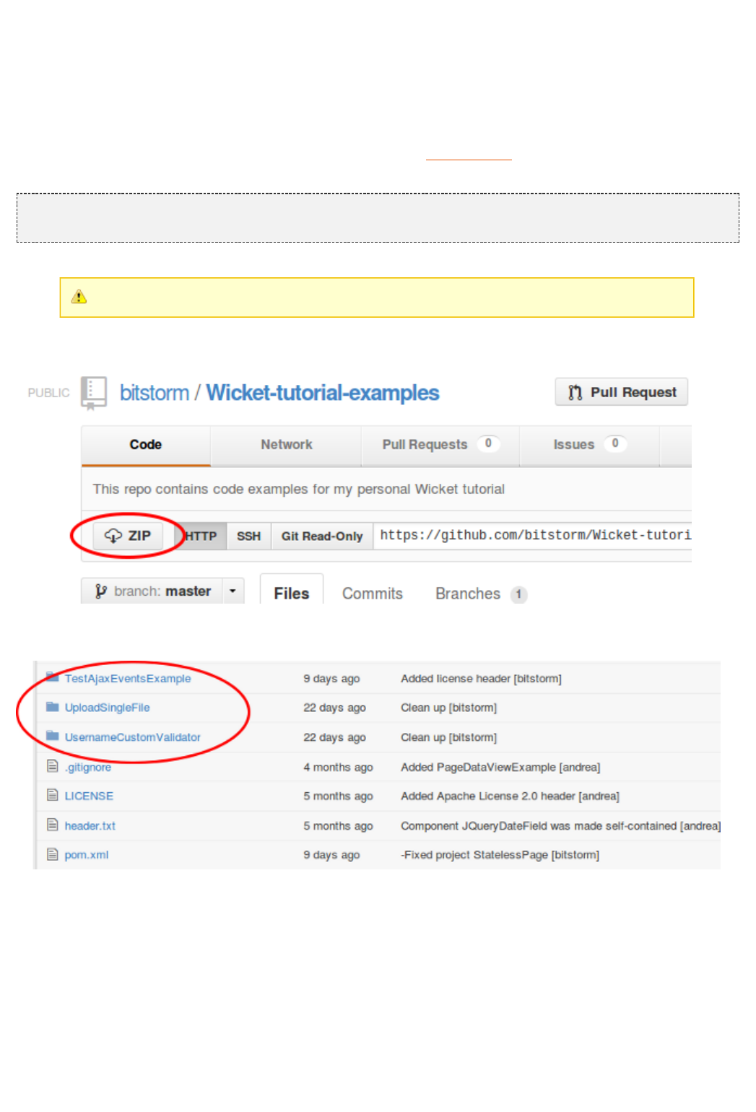Click the pull request fork icon

click(x=575, y=392)
